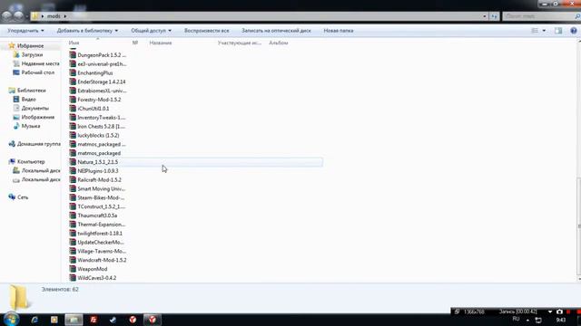The width and height of the screenshot is (581, 326).
Task: Open the address bar history dropdown
Action: coord(484,16)
